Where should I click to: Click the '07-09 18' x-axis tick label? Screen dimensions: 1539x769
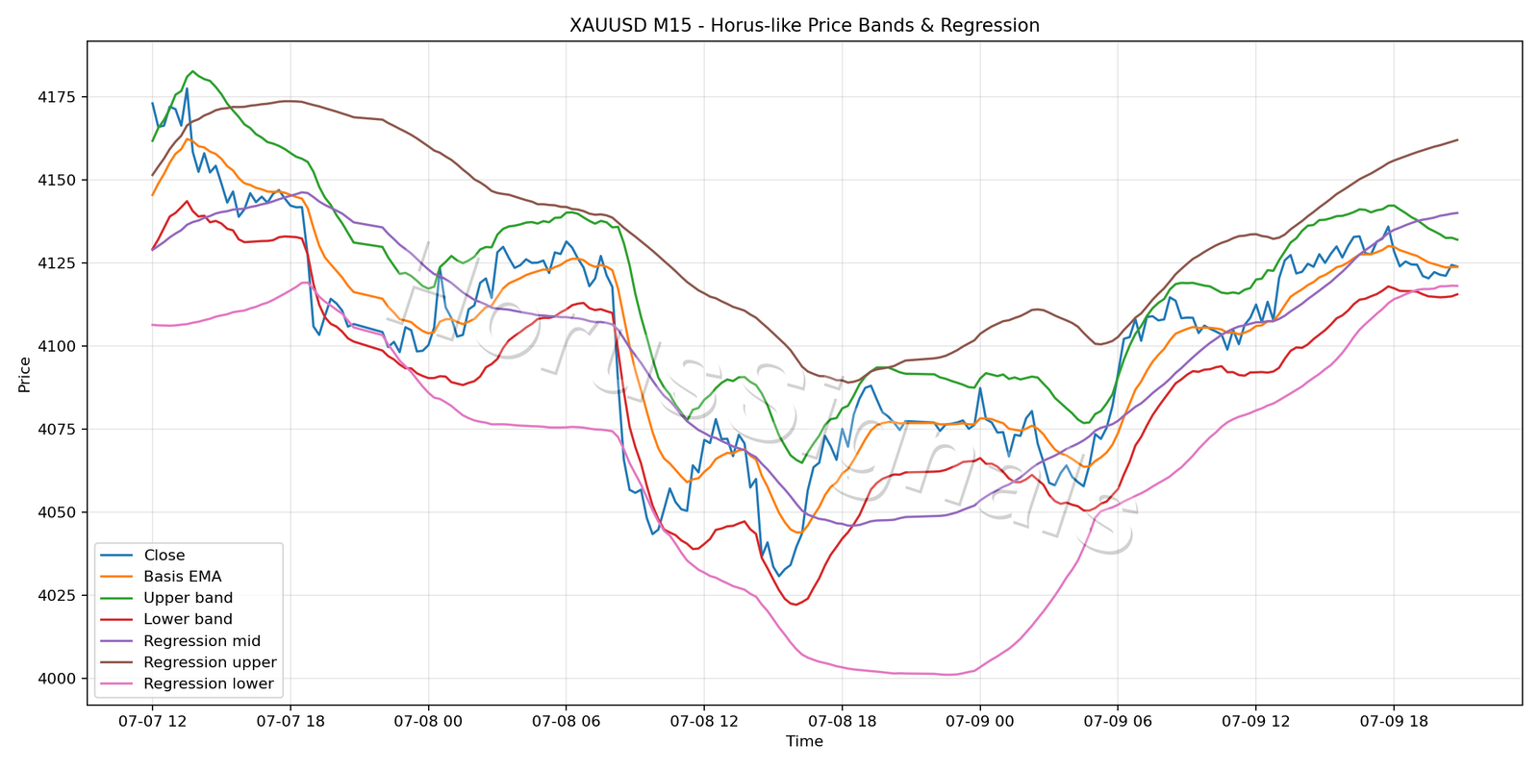pyautogui.click(x=1393, y=721)
